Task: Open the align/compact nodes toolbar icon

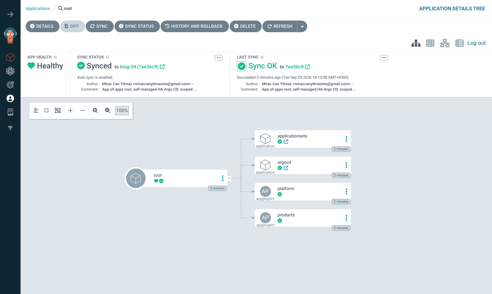Action: tap(36, 110)
